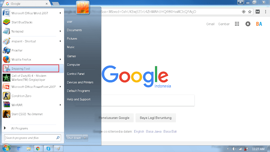Click the user account picture in Start menu
The width and height of the screenshot is (270, 152).
pos(83,8)
